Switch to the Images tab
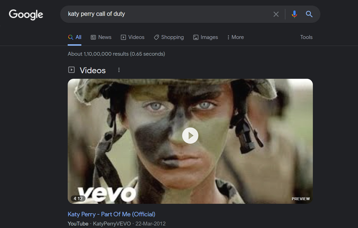Viewport: 358px width, 228px height. click(206, 37)
